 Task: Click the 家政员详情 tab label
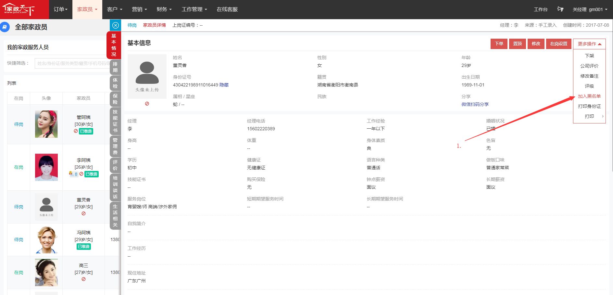[x=155, y=25]
